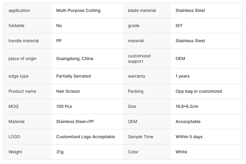Image resolution: width=246 pixels, height=164 pixels.
Task: Select the '31g' weight value
Action: (x=60, y=152)
